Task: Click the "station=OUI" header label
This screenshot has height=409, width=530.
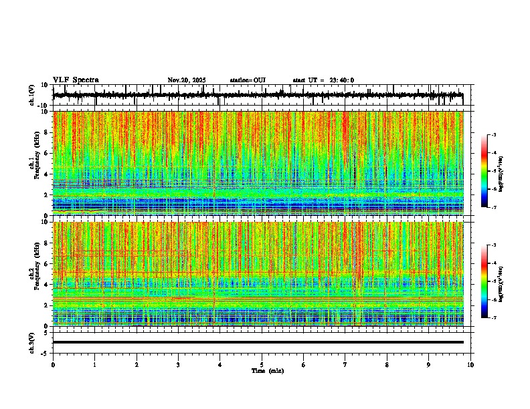Action: tap(248, 80)
